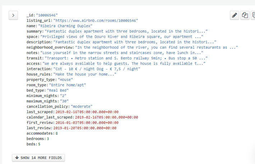Click the bedrooms value 3
Image resolution: width=255 pixels, height=164 pixels.
48,139
